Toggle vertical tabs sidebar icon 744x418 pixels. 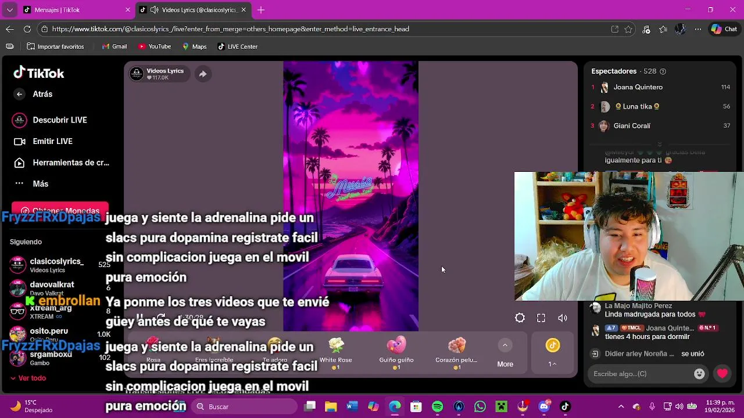click(x=10, y=46)
